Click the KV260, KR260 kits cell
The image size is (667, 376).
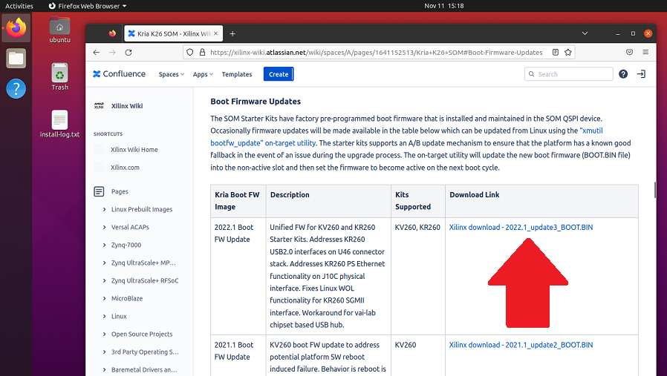tap(417, 276)
